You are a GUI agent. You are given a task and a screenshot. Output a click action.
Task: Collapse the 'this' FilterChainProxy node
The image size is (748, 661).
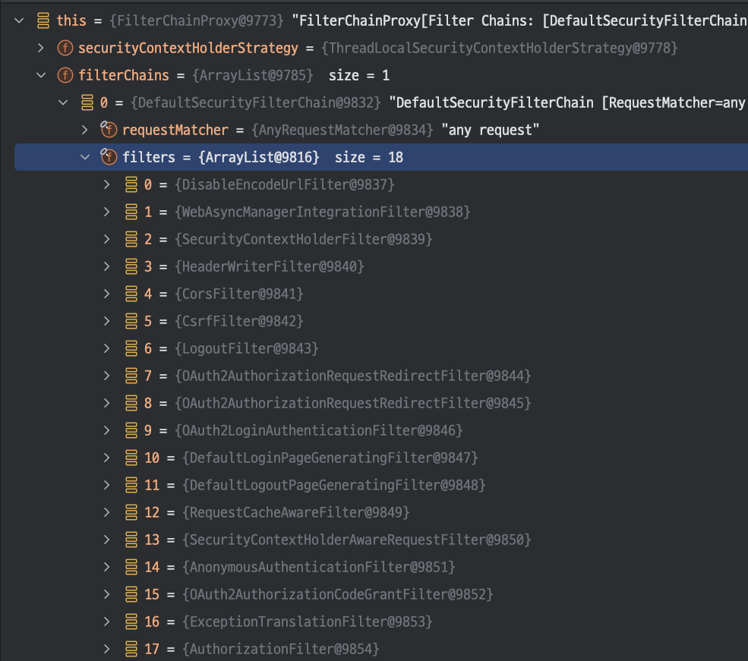tap(19, 20)
